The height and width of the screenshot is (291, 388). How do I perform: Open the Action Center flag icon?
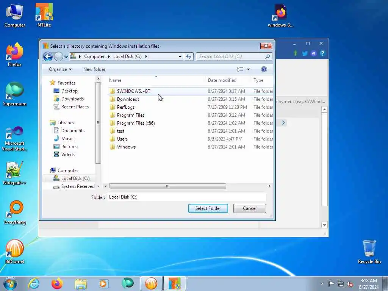(x=331, y=284)
